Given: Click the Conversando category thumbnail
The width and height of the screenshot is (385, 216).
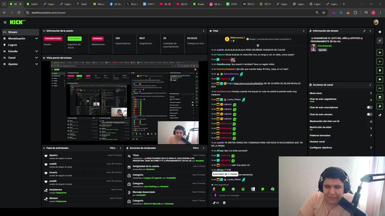Looking at the screenshot, I should coord(313,48).
